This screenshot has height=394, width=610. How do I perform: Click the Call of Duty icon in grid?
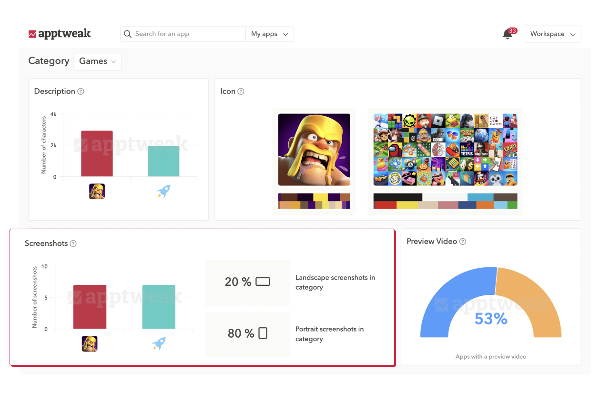pyautogui.click(x=481, y=150)
